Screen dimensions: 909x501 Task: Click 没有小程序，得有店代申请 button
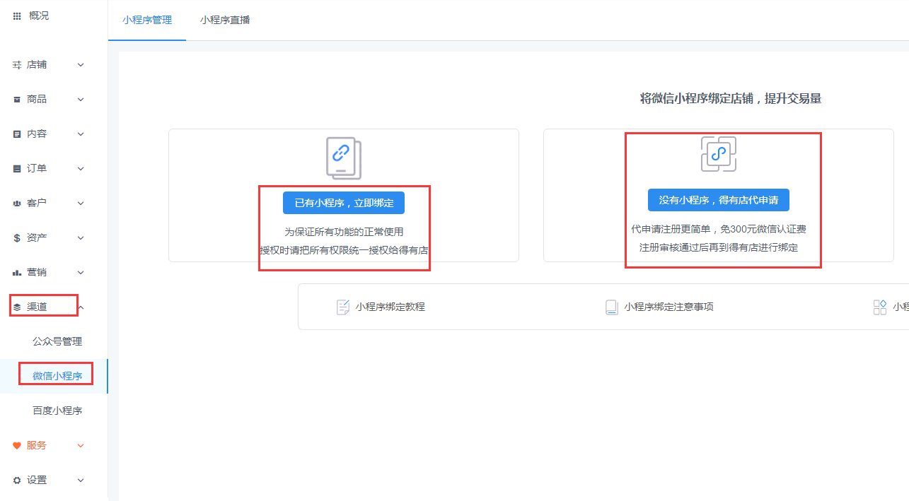[x=718, y=200]
